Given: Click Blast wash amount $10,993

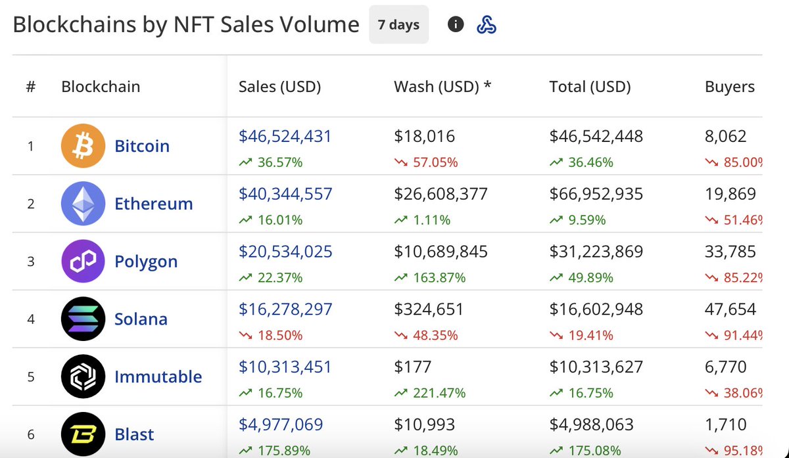Looking at the screenshot, I should [424, 424].
